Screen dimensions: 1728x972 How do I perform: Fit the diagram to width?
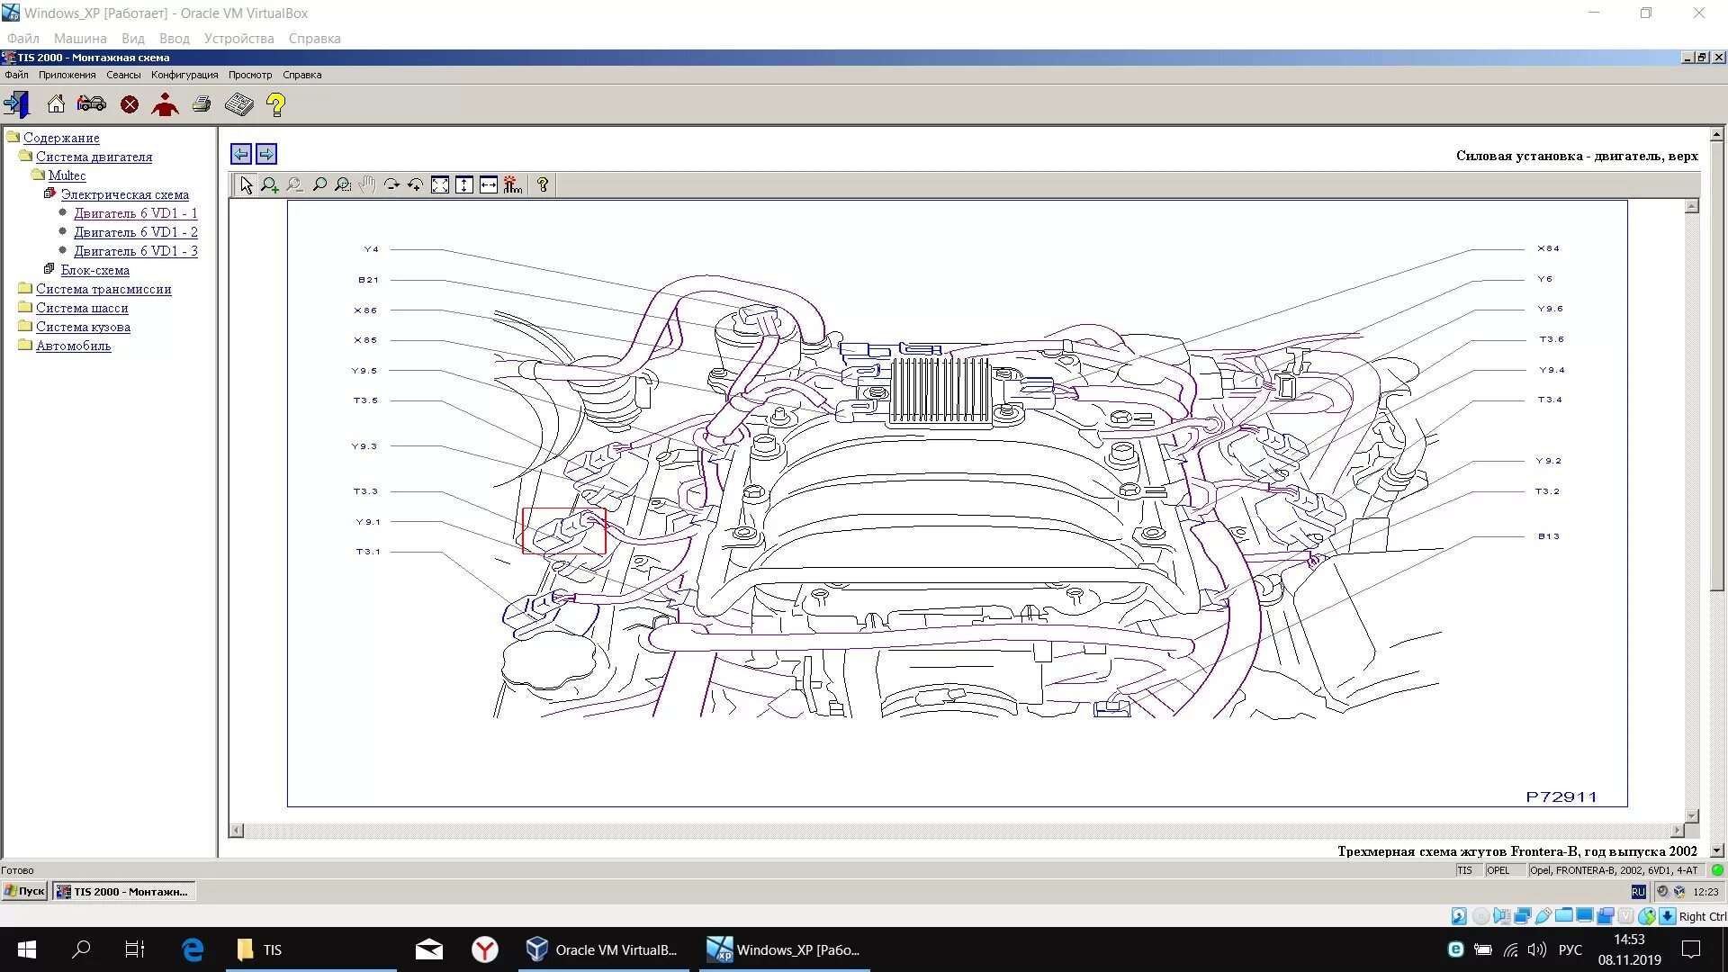[488, 184]
